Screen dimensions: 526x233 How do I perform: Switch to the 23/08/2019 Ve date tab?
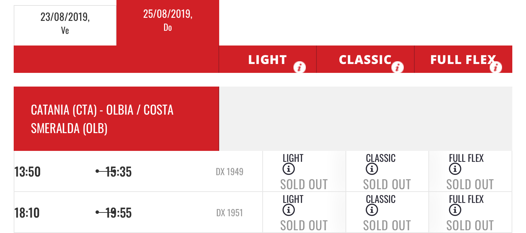[x=65, y=23]
